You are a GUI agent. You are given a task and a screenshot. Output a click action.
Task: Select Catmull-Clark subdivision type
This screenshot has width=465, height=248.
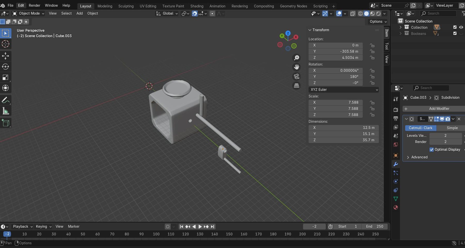click(420, 128)
